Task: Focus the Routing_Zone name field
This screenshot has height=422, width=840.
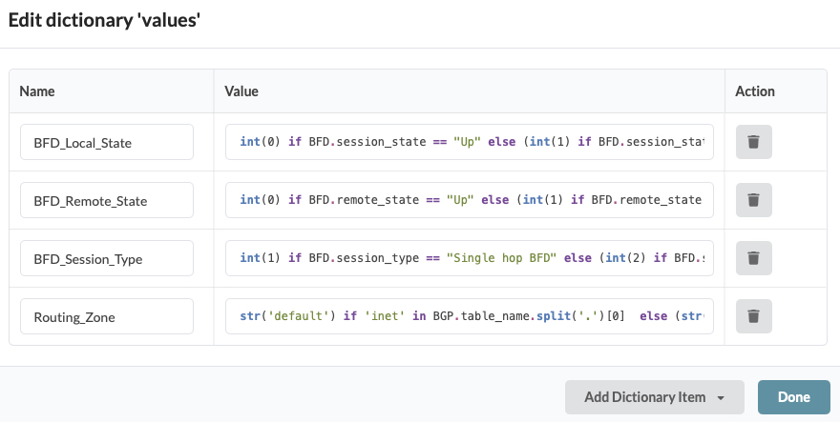Action: [x=107, y=316]
